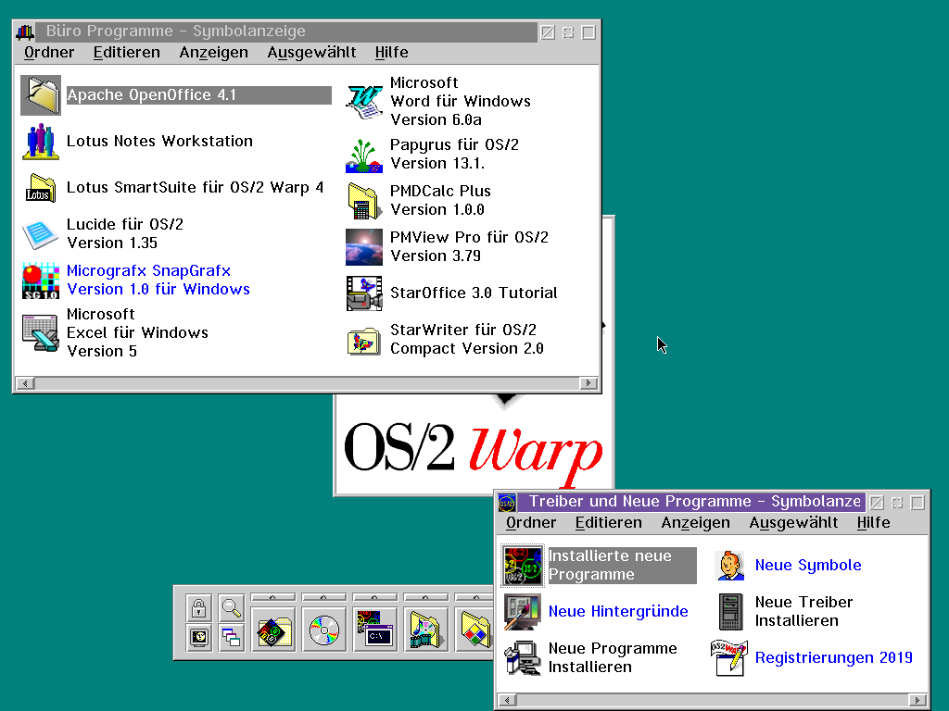Launch Lotus Notes Workstation icon
949x711 pixels.
click(x=41, y=142)
